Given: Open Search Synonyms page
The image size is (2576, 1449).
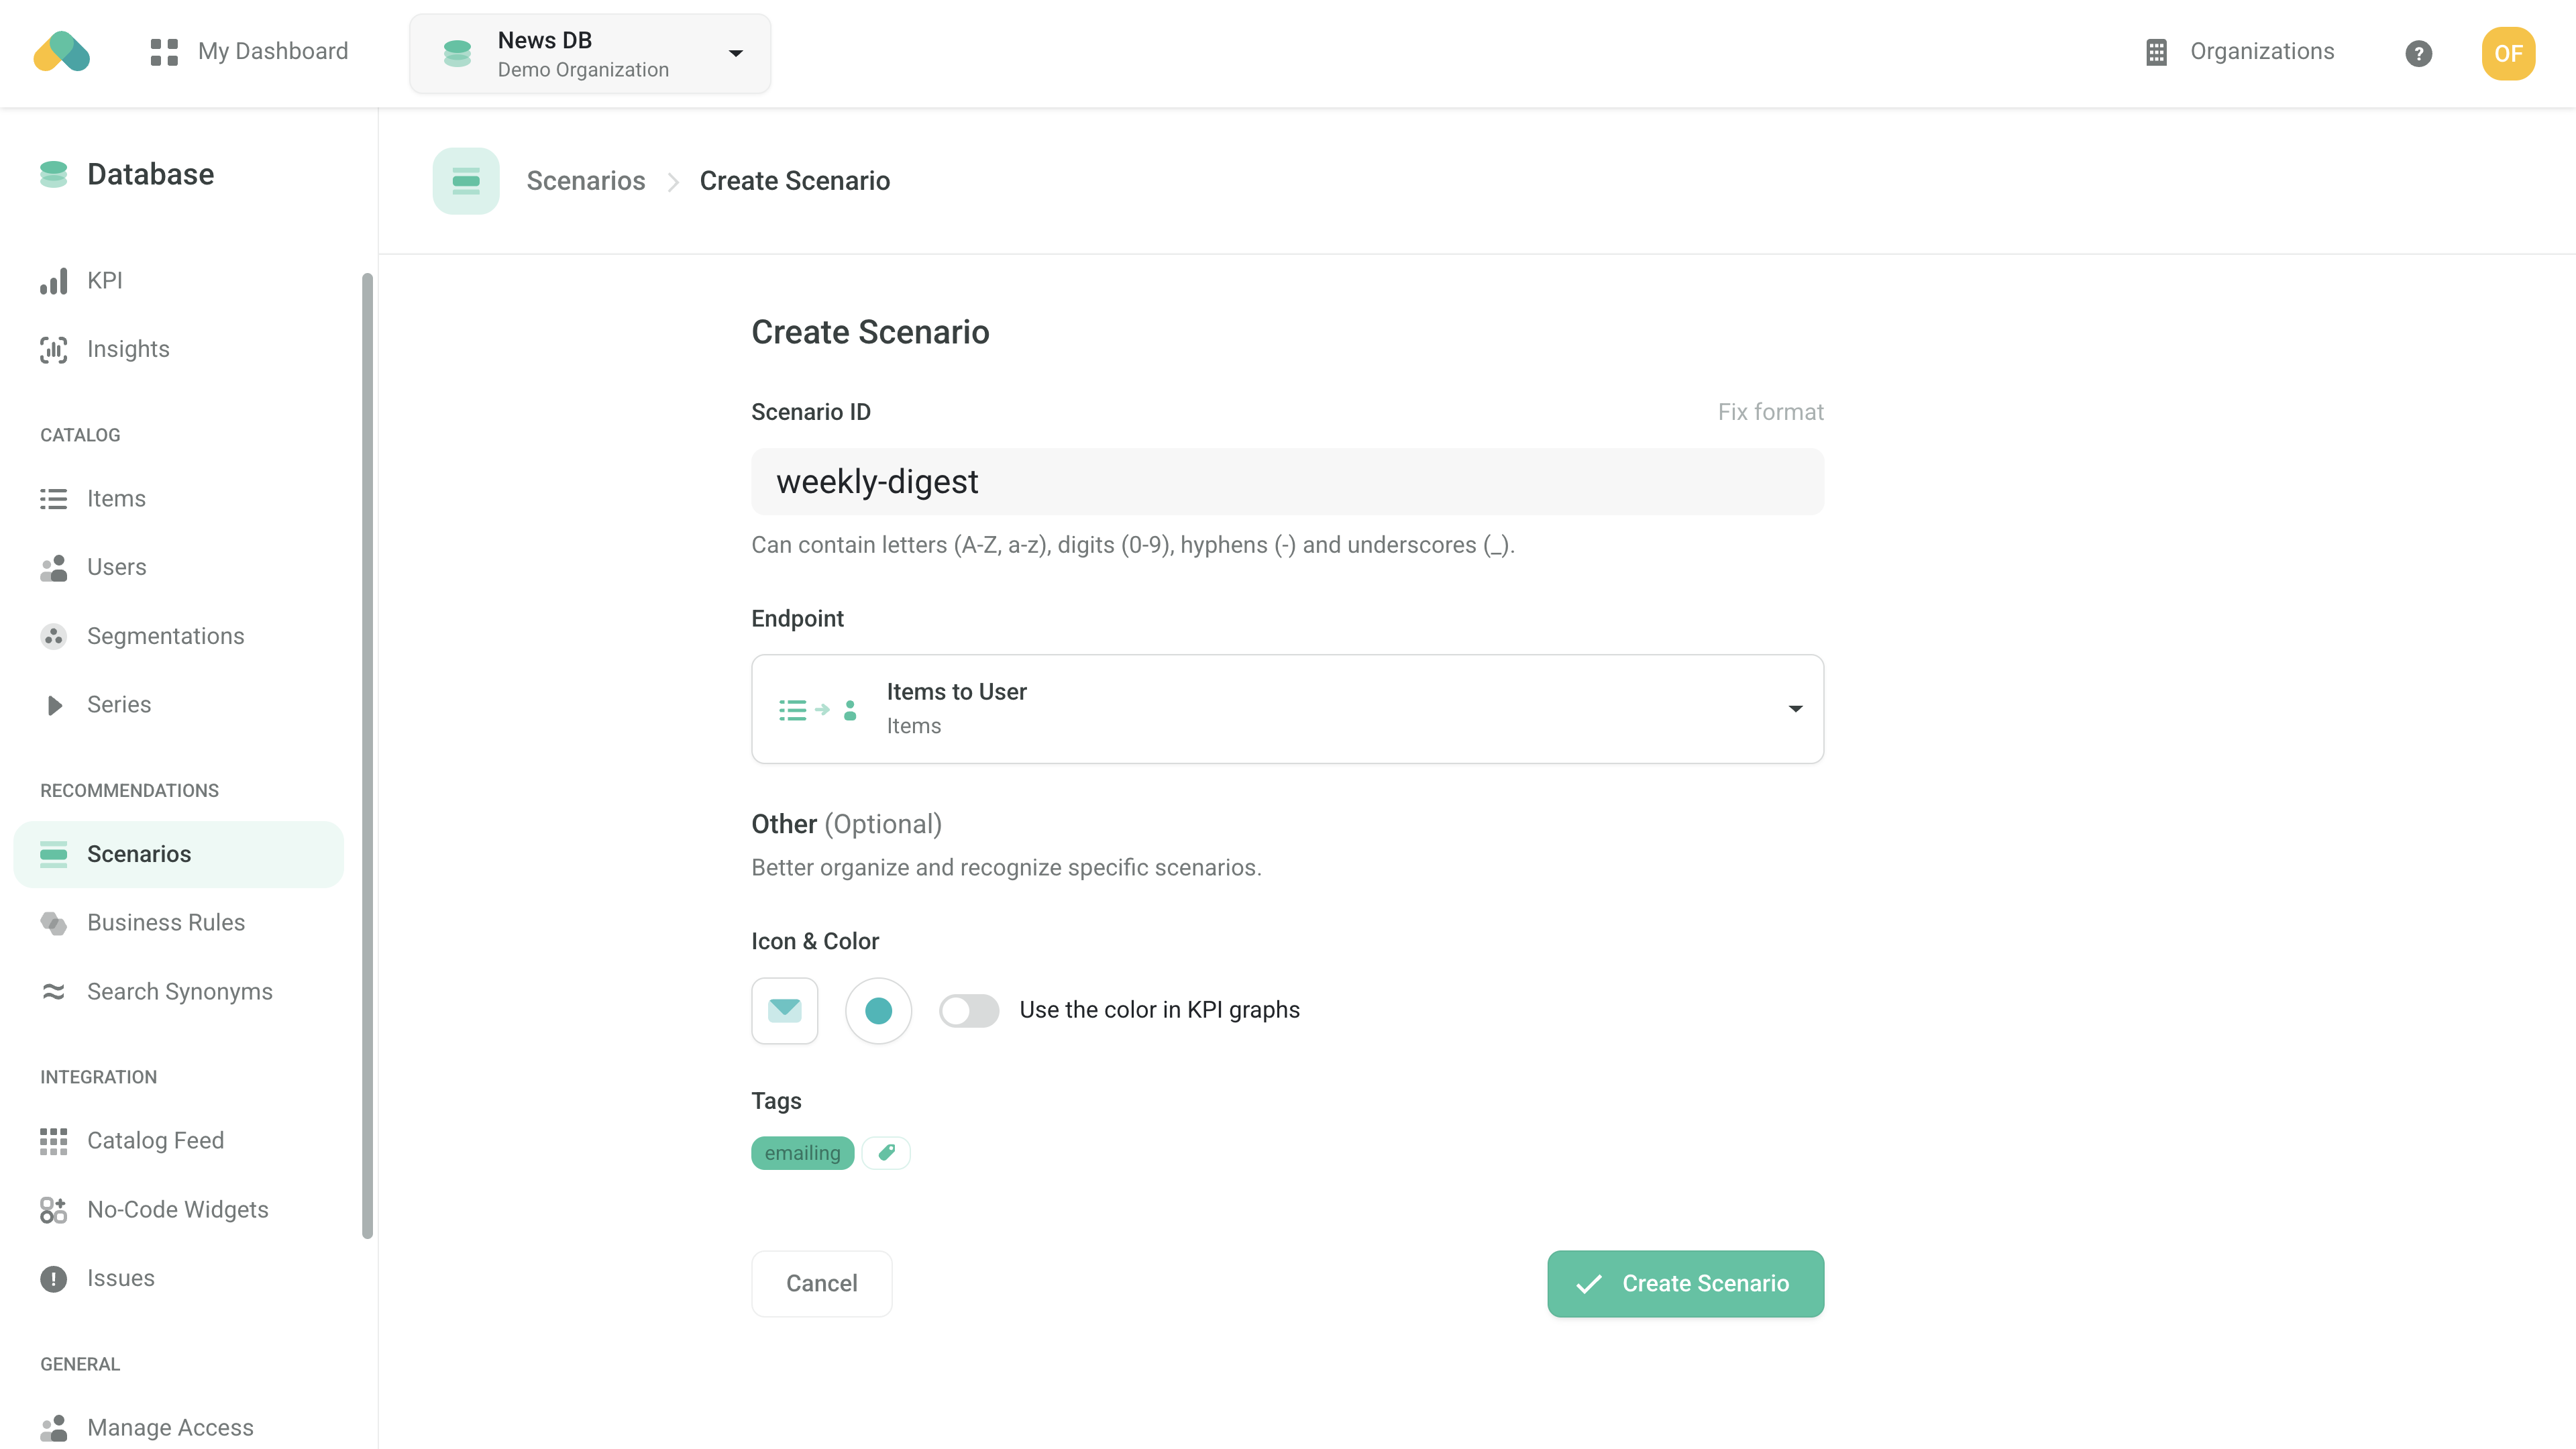Looking at the screenshot, I should click(180, 991).
